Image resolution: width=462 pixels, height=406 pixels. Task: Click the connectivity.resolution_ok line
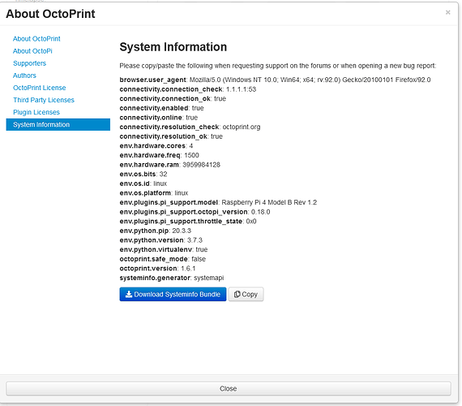[171, 136]
